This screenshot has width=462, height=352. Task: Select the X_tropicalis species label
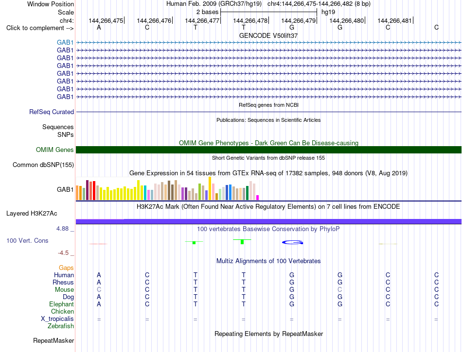click(x=57, y=319)
